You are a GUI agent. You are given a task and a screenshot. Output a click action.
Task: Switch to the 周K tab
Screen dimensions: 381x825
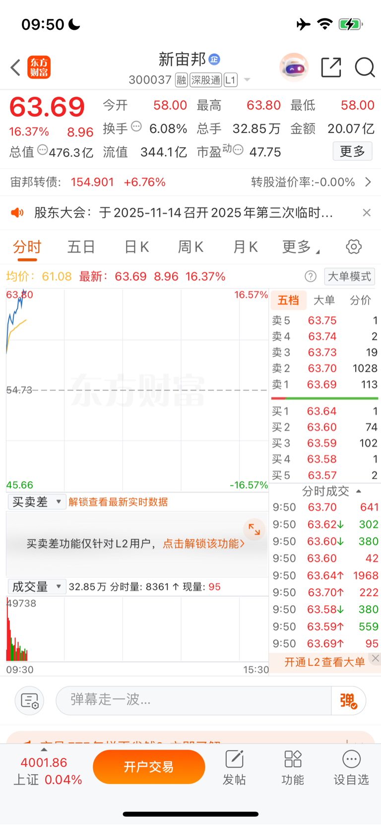pos(191,247)
